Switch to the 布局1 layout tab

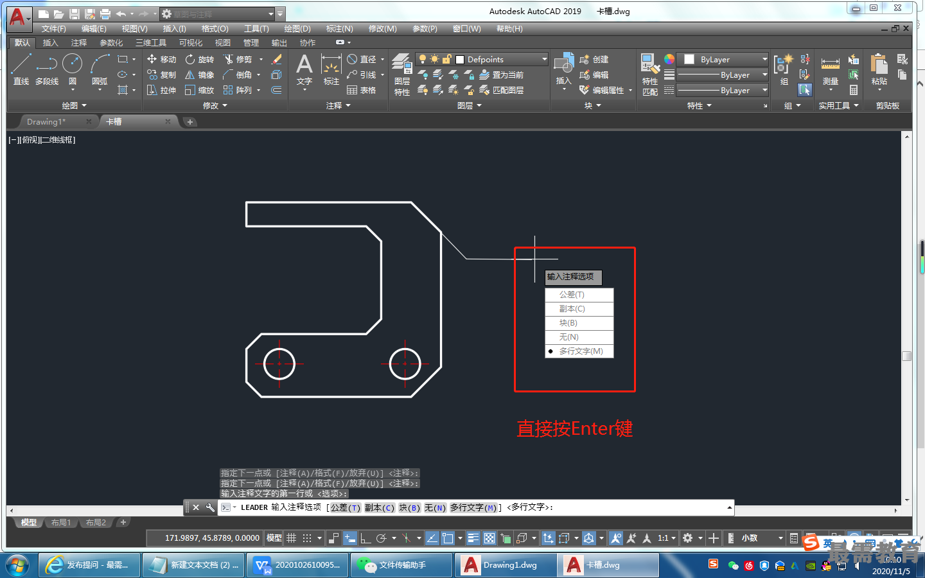61,523
